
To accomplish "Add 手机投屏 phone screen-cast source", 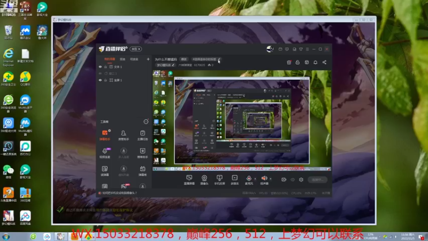I will (219, 180).
